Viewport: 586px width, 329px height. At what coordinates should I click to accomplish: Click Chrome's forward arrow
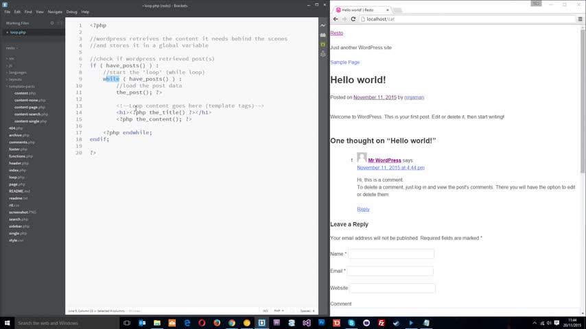[344, 19]
